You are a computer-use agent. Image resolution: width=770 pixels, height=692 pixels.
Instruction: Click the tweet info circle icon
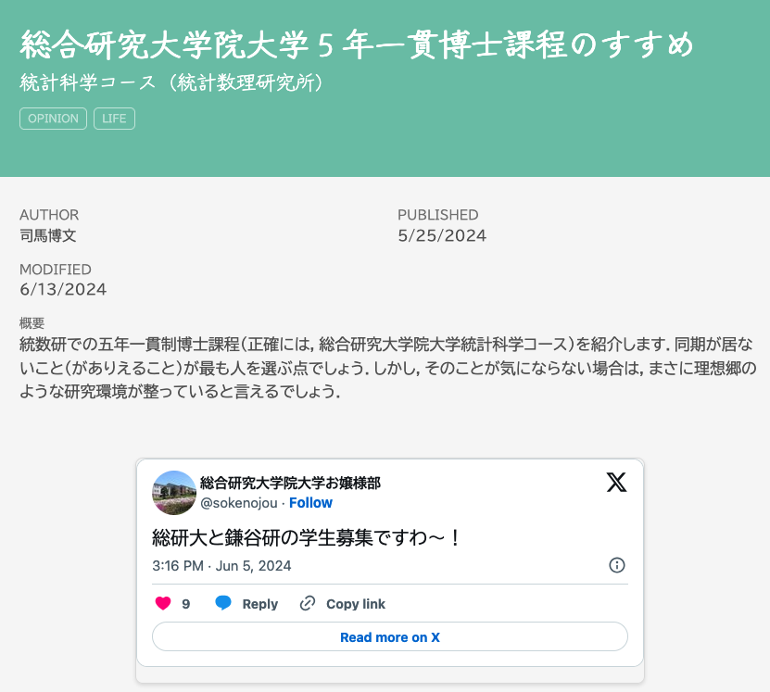pyautogui.click(x=617, y=565)
